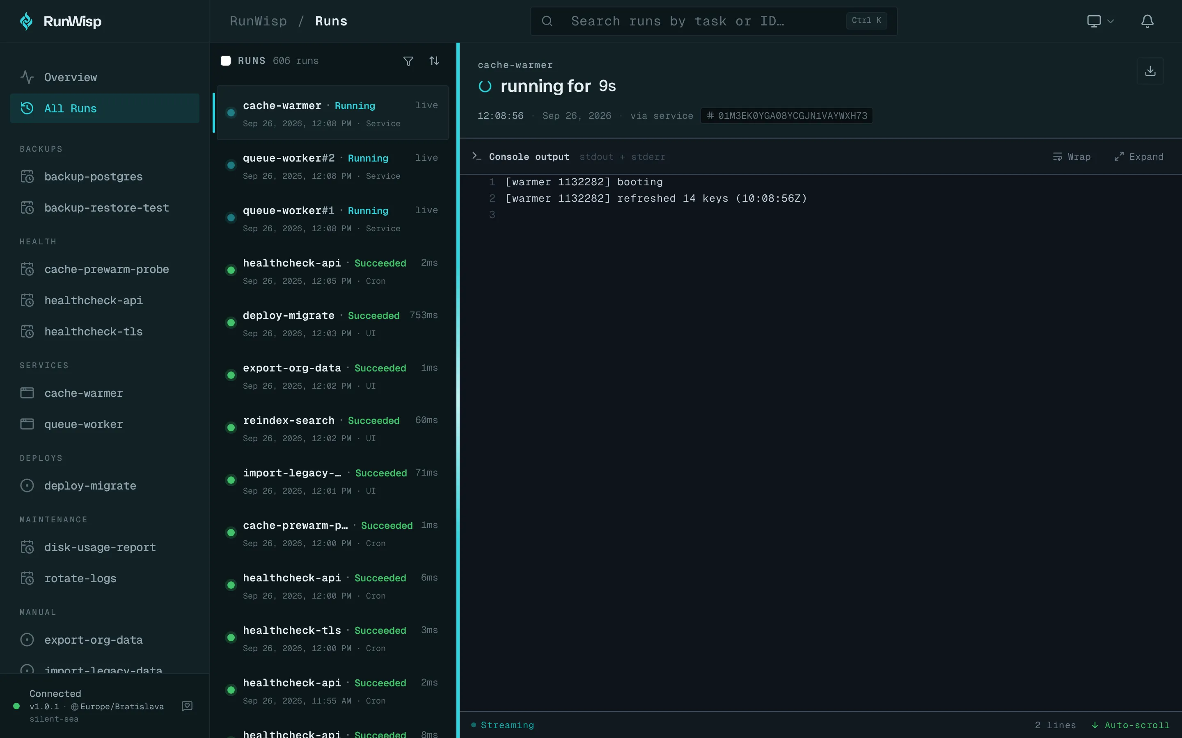Click the filter runs funnel icon
Screen dimensions: 1182x738
[408, 61]
